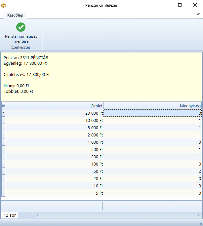Screen dimensions: 203x226
Task: Sort by the Címlet column header
Action: (x=54, y=106)
